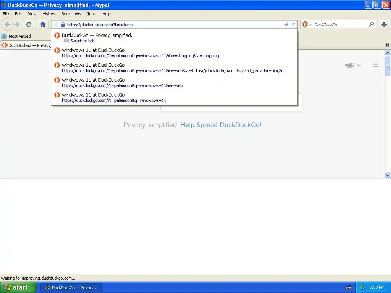Choose the Switch to tab suggestion
The width and height of the screenshot is (391, 293).
174,38
